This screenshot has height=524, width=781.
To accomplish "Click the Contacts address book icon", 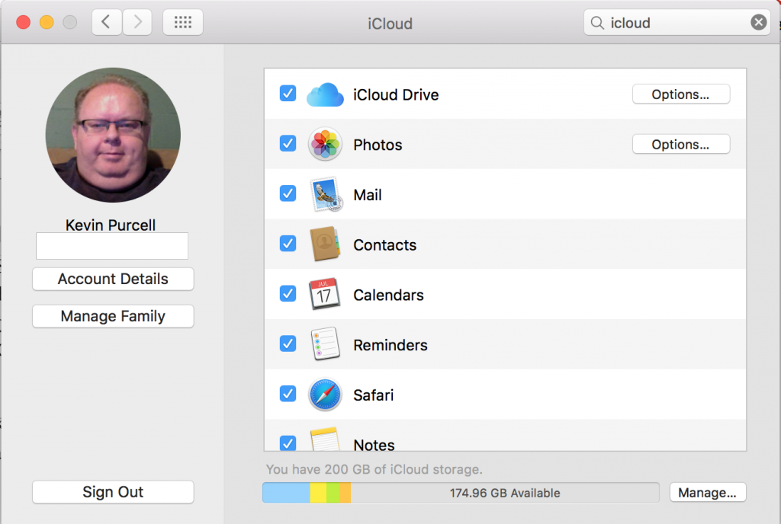I will click(x=325, y=244).
